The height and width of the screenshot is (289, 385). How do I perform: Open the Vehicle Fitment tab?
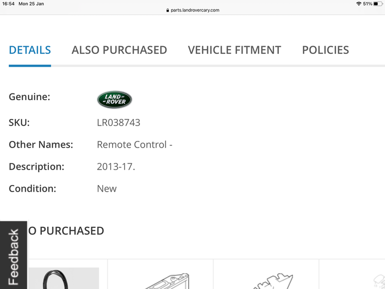click(234, 50)
